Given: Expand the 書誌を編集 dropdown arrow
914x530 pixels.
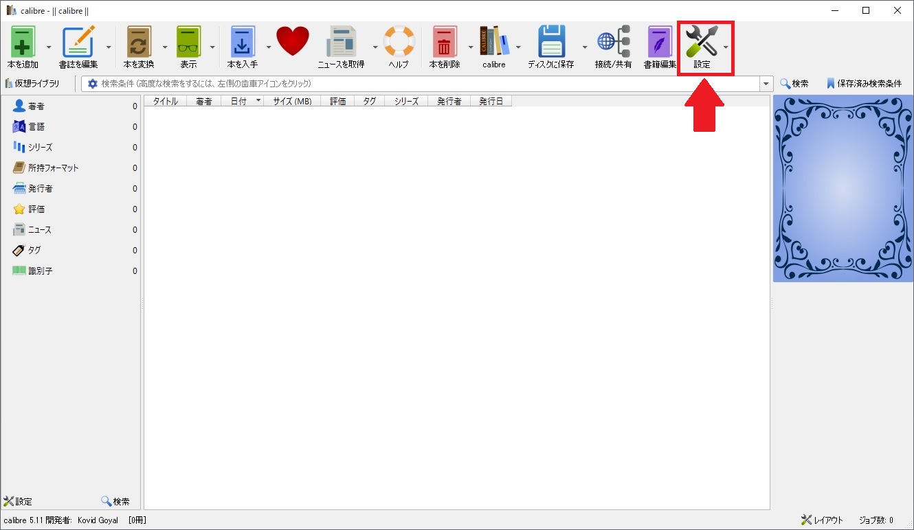Looking at the screenshot, I should (109, 47).
